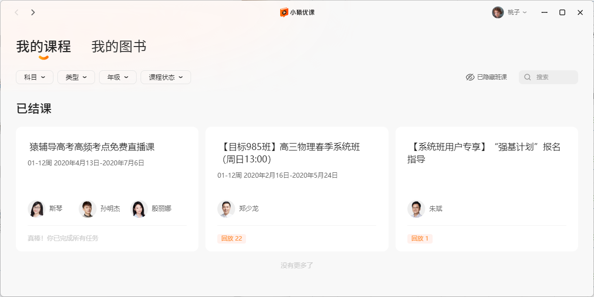Click the back navigation arrow
Screen dimensions: 594x297
click(17, 12)
